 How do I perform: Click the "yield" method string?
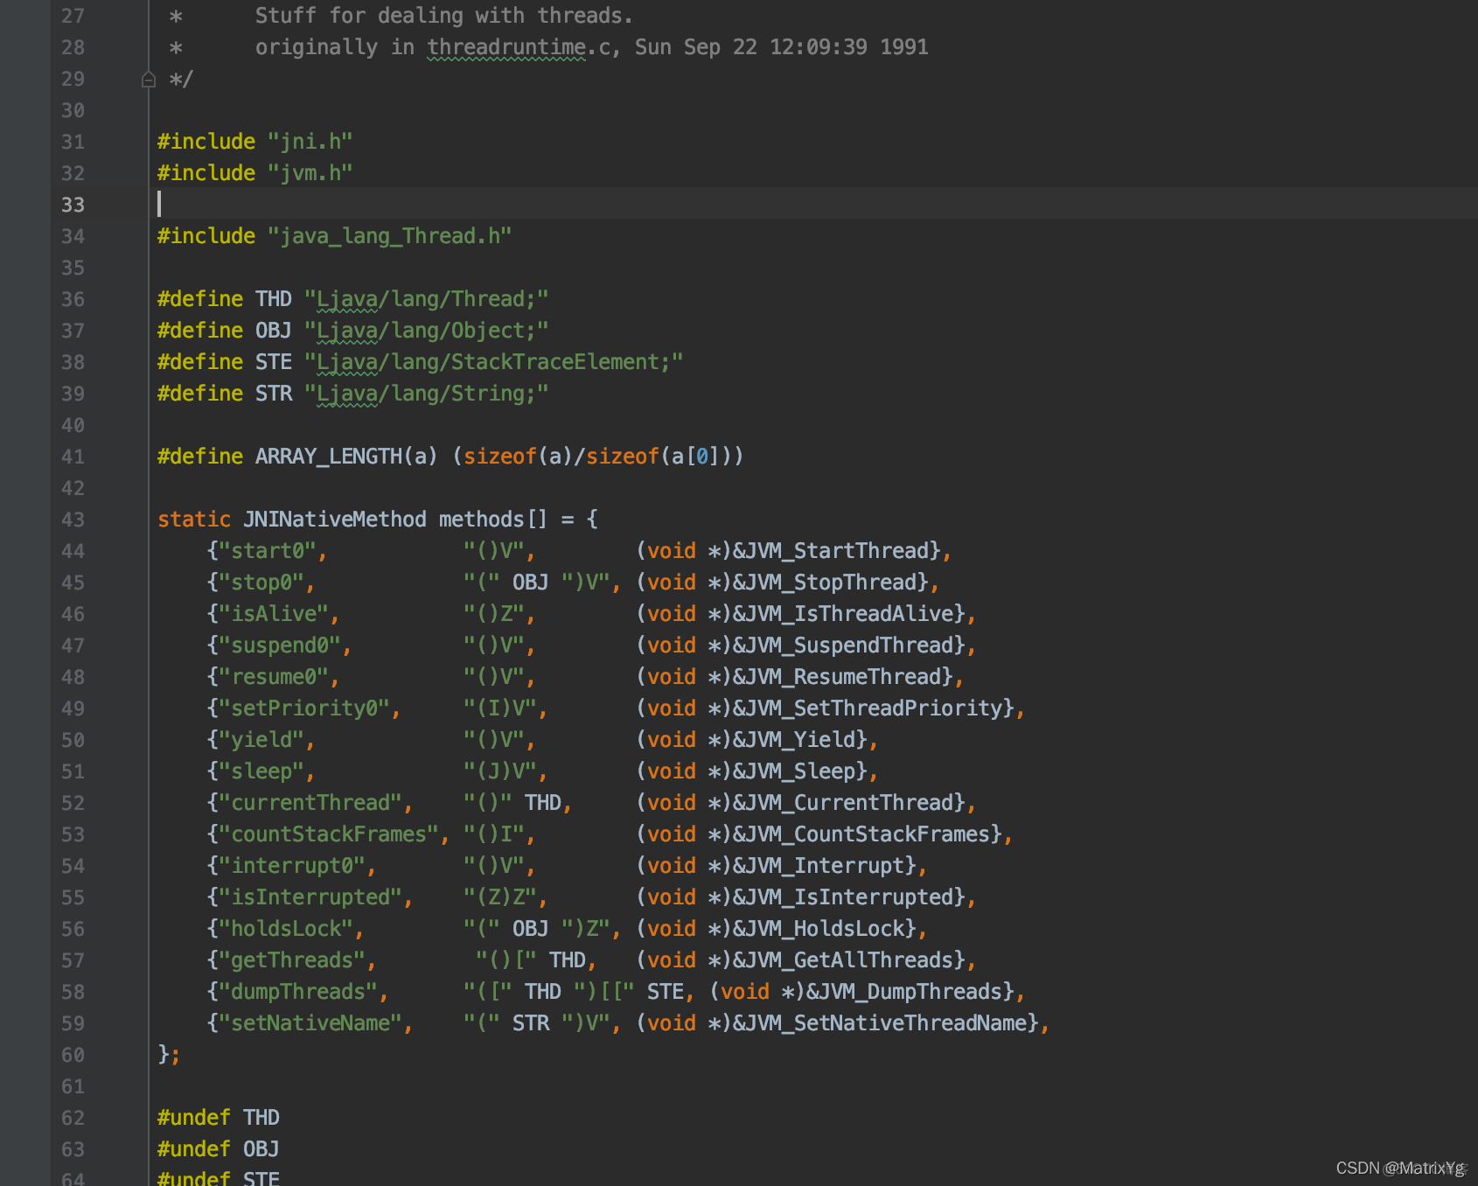click(261, 740)
